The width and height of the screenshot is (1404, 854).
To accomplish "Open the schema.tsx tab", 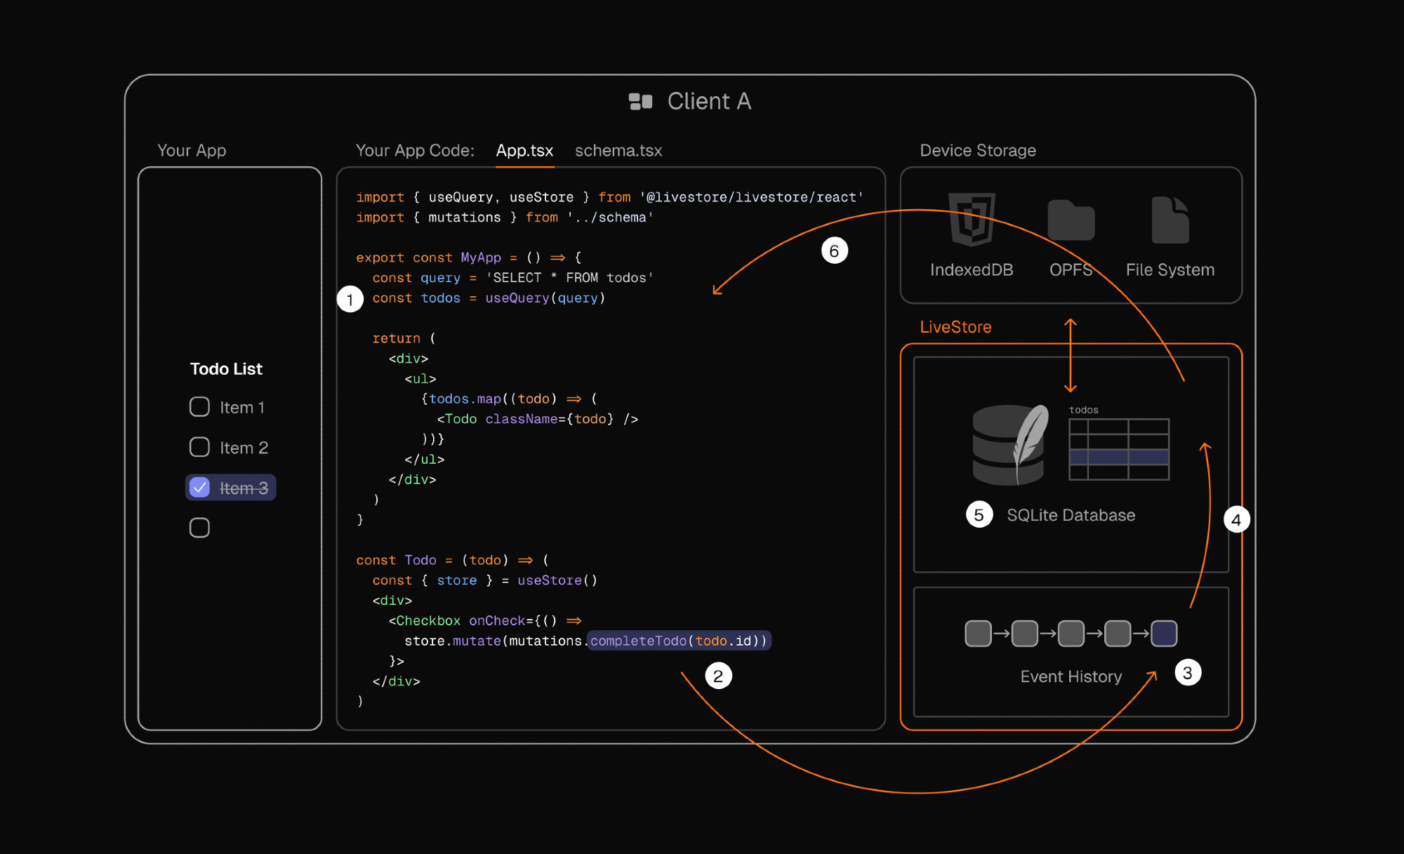I will (x=618, y=151).
